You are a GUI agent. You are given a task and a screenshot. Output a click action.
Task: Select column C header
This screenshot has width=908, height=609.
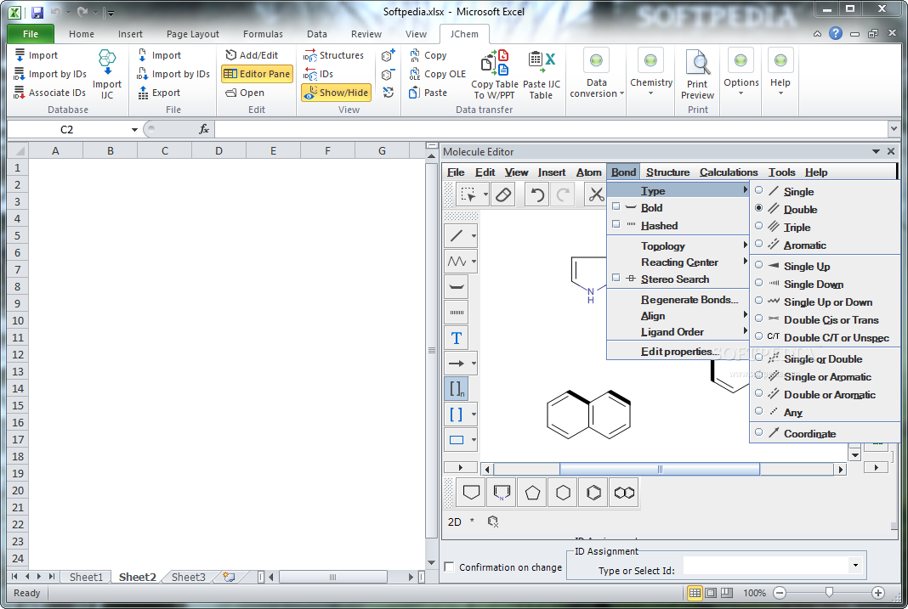tap(164, 151)
